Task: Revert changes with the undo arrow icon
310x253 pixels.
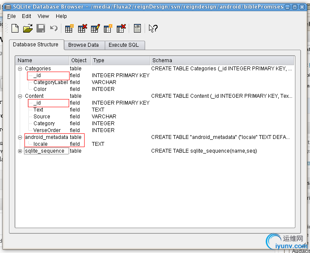Action: click(54, 28)
